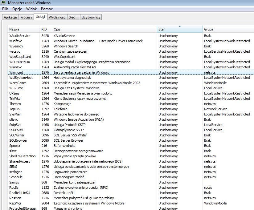Select the SSDPSRV service name
Screen dimensions: 254x210
point(16,130)
